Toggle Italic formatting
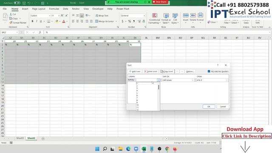Viewport: 272px width, 153px height. pyautogui.click(x=37, y=21)
